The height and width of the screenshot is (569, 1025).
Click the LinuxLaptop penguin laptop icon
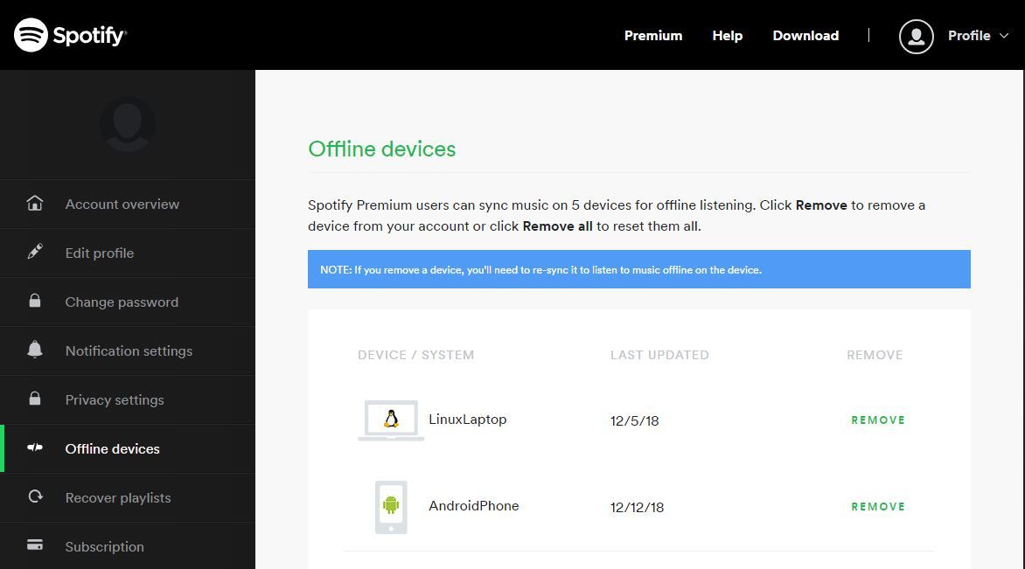coord(391,420)
